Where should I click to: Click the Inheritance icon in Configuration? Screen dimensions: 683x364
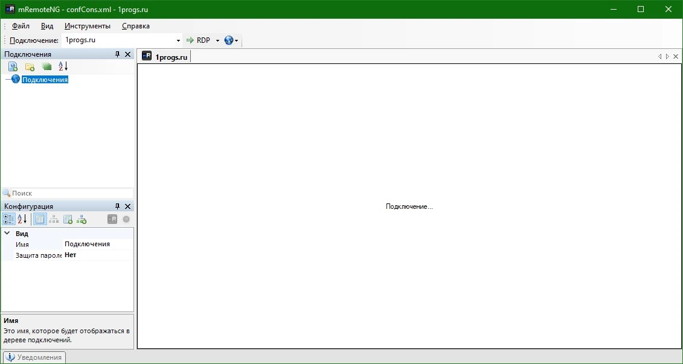click(x=54, y=219)
